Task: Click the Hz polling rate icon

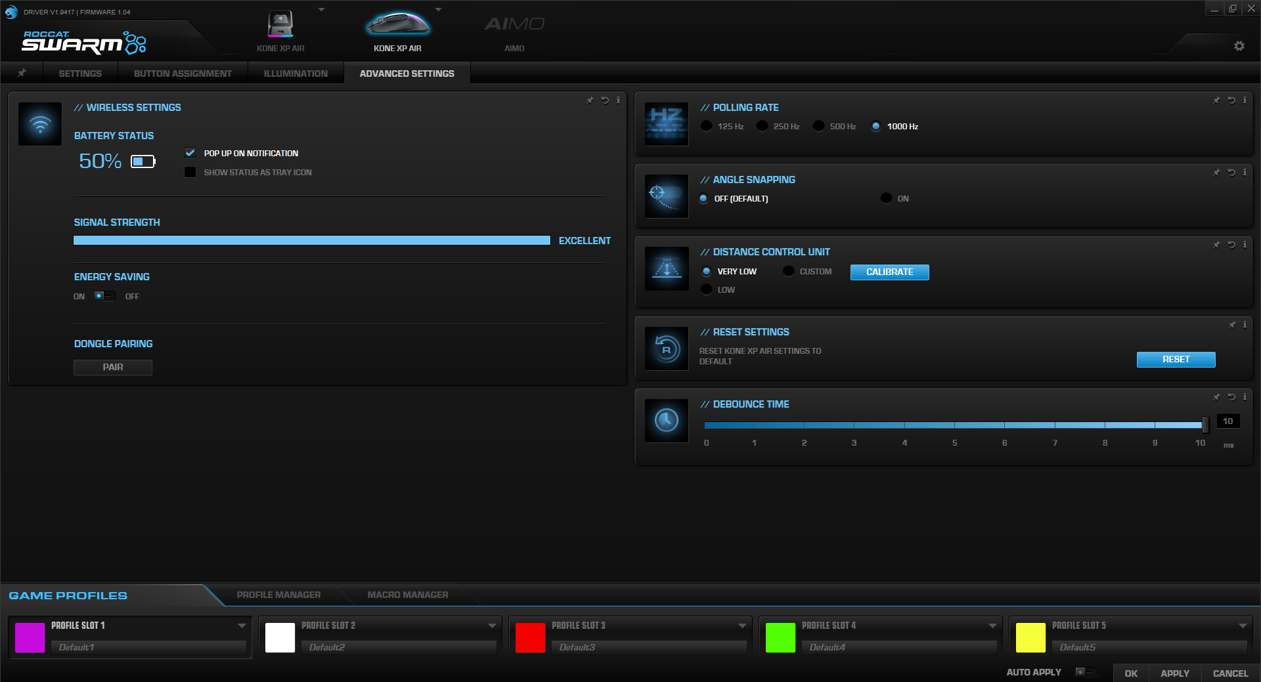Action: [x=667, y=123]
